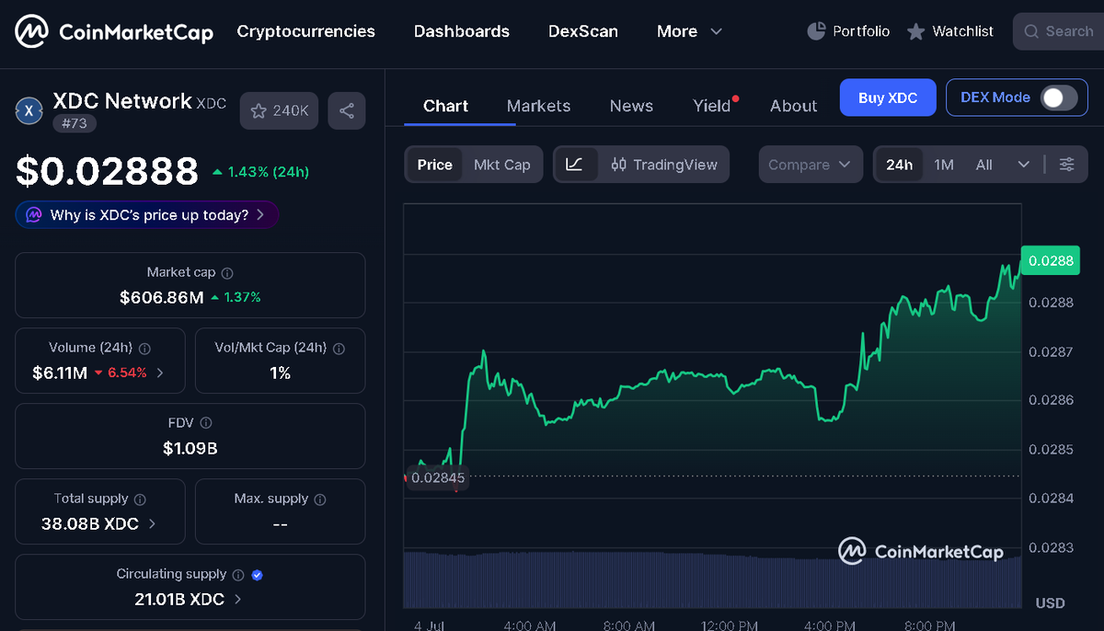Open chart settings sliders icon
The width and height of the screenshot is (1104, 631).
pos(1067,165)
